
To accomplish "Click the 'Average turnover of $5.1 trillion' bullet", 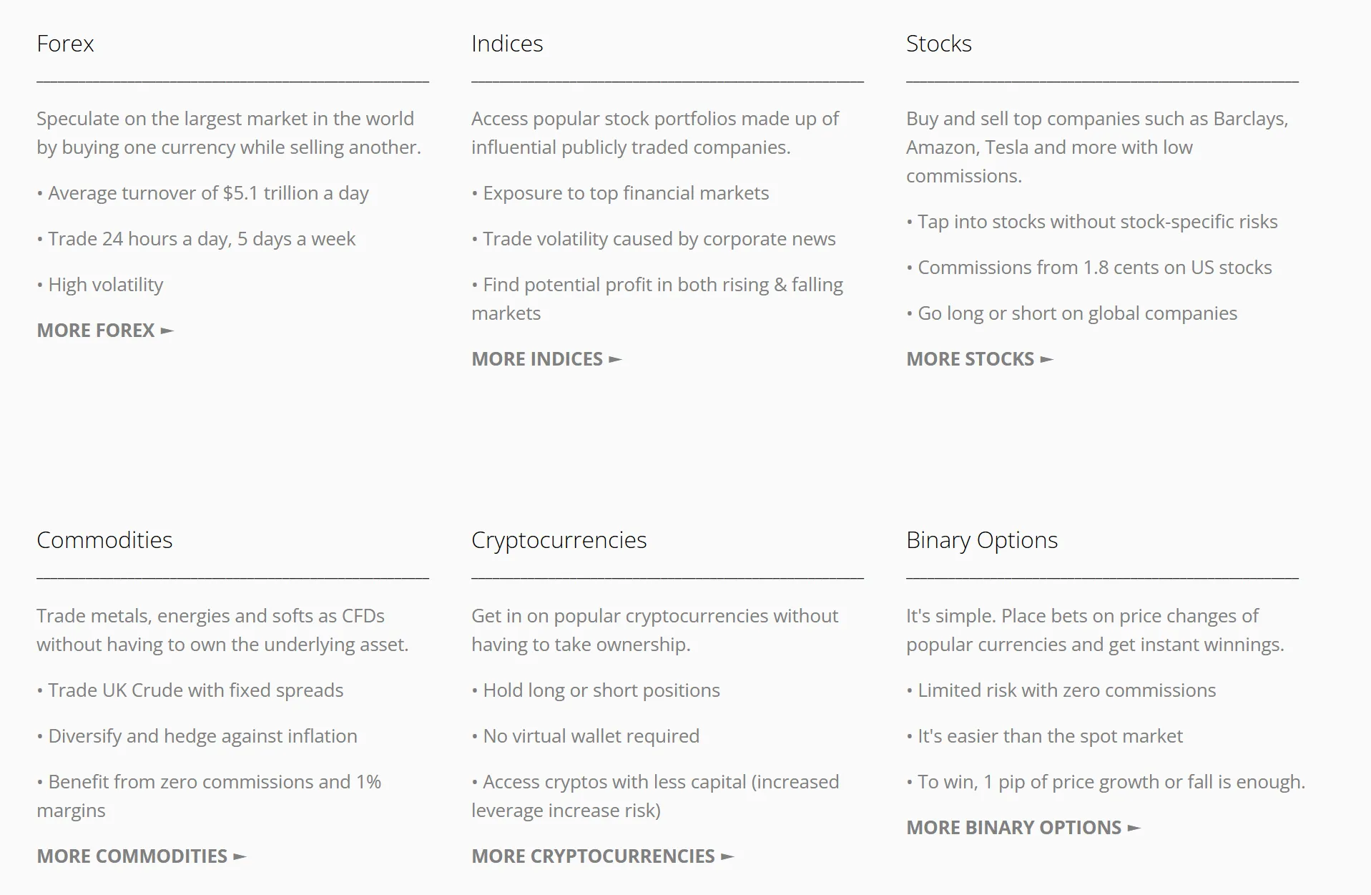I will tap(203, 193).
